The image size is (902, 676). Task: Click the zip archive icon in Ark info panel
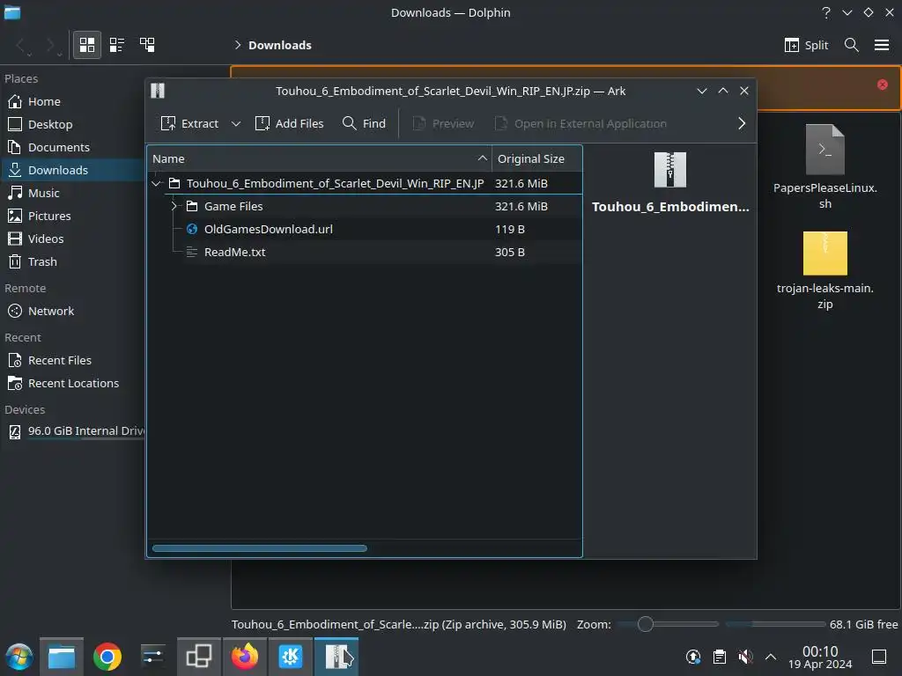point(670,170)
